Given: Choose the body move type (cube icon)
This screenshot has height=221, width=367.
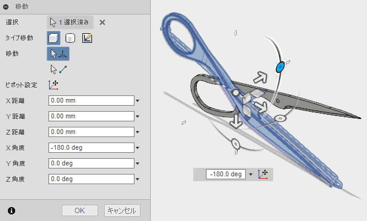Looking at the screenshot, I should pos(54,38).
